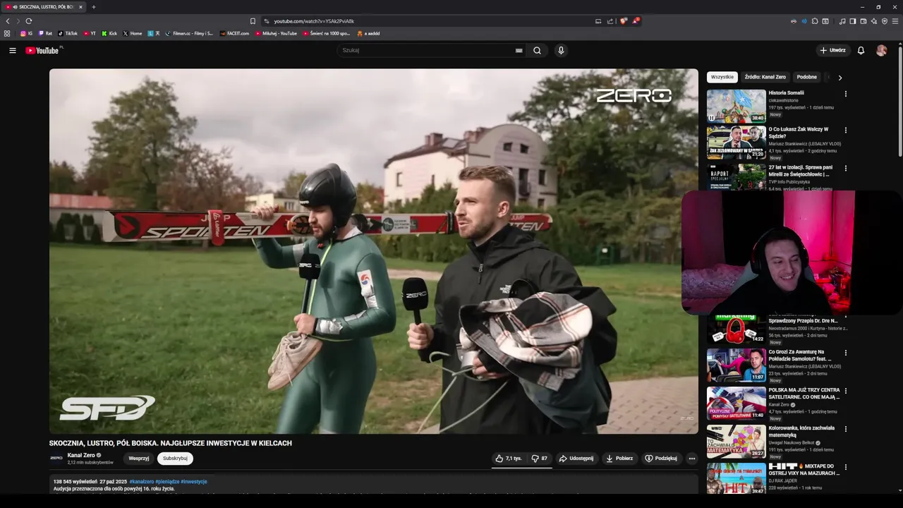The image size is (903, 508).
Task: Open the on-screen keyboard in search box
Action: point(519,50)
